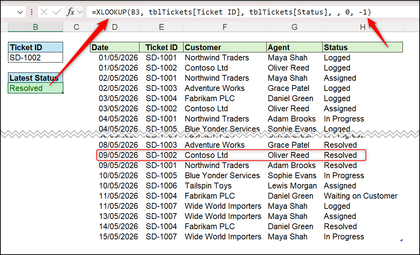The height and width of the screenshot is (255, 420).
Task: Select the green Resolved result cell
Action: [35, 88]
